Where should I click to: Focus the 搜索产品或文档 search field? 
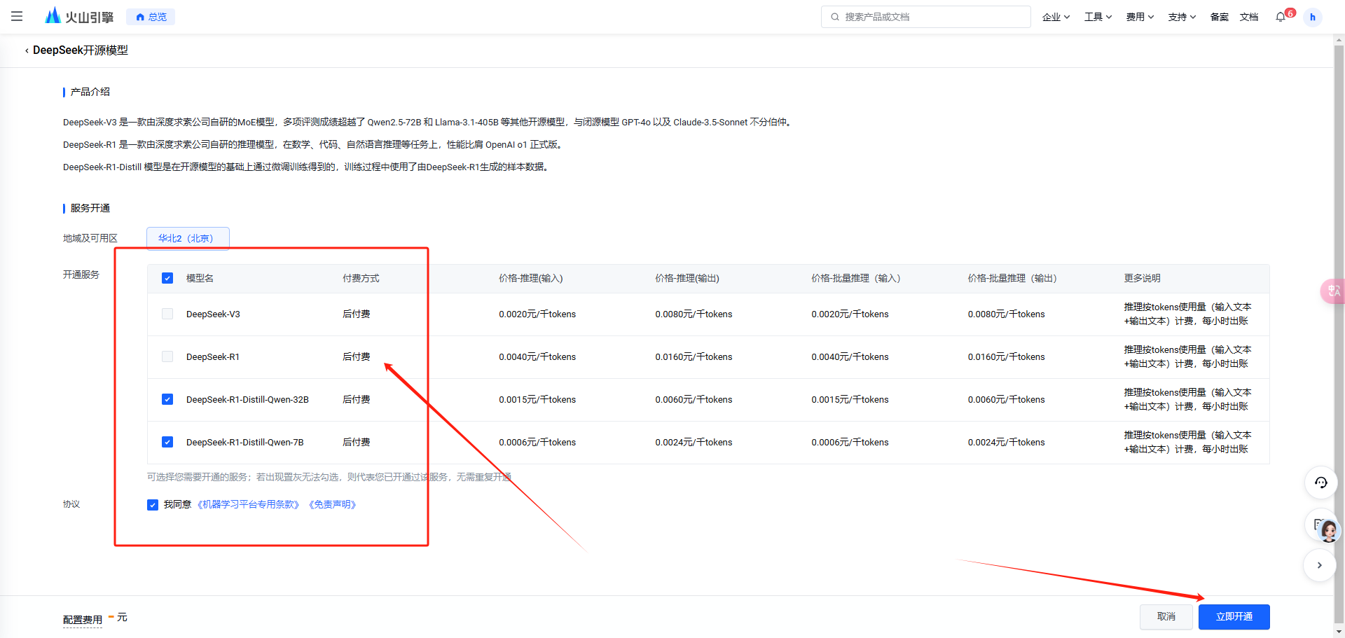926,17
